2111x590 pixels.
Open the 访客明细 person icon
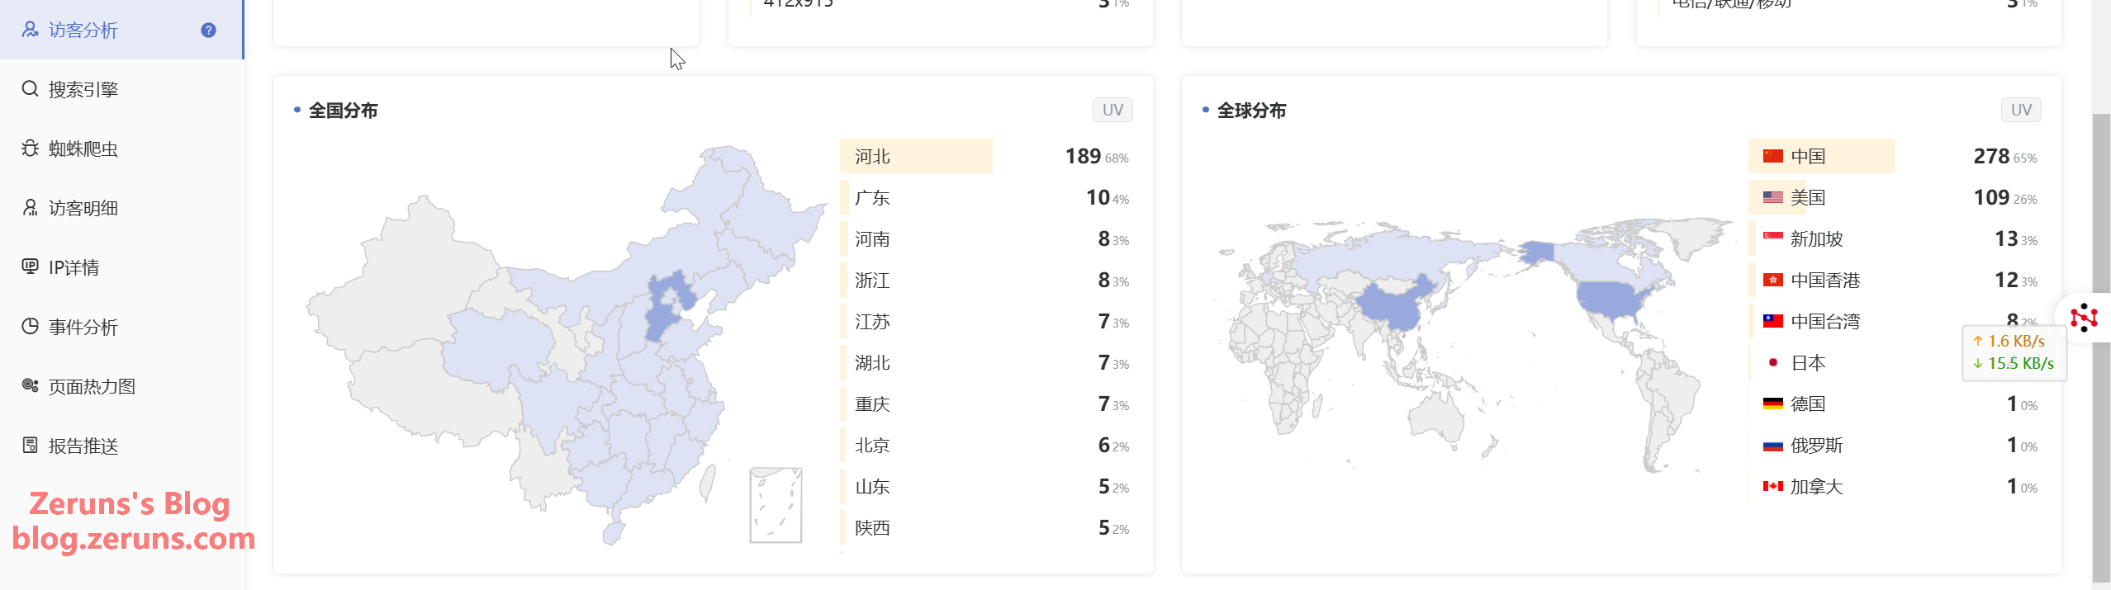(30, 207)
